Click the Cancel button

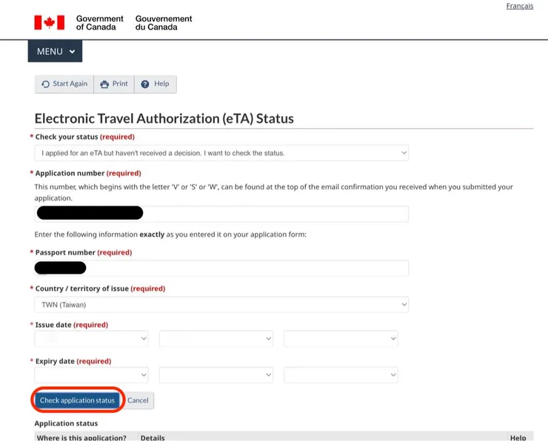click(138, 400)
